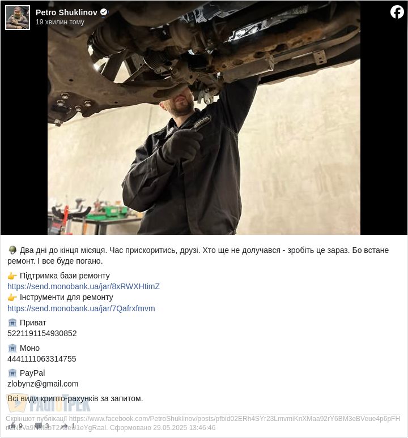The image size is (408, 438).
Task: Click the bank icon next to Моно
Action: pyautogui.click(x=12, y=348)
